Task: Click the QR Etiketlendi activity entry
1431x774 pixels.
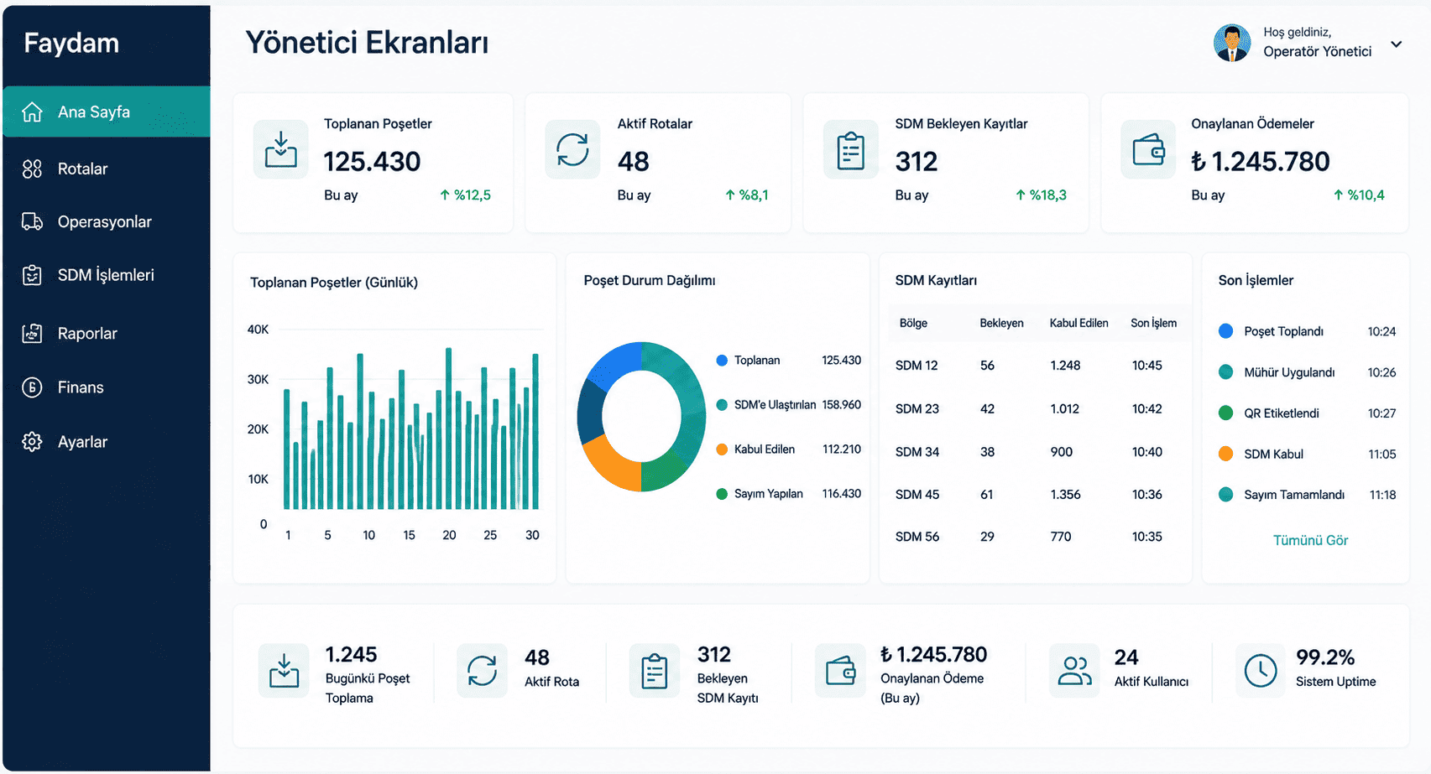Action: click(1307, 413)
